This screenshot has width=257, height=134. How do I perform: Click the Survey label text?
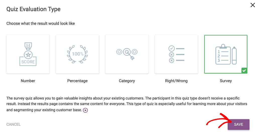[x=226, y=81]
